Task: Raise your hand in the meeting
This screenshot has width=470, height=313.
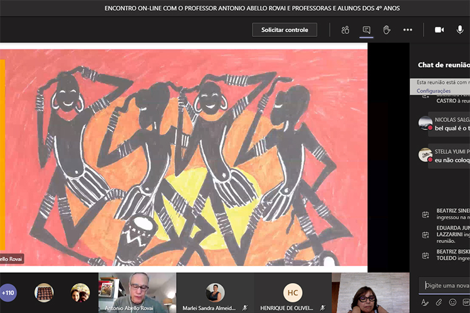Action: click(387, 30)
